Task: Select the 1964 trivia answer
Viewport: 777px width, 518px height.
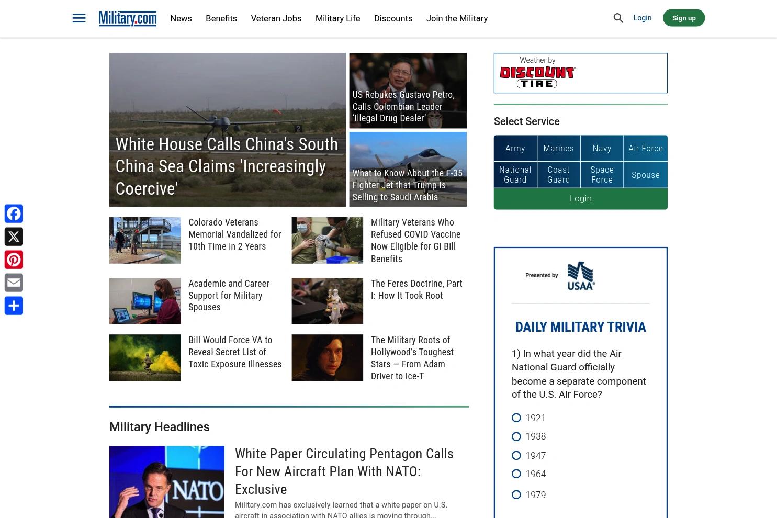Action: point(516,474)
